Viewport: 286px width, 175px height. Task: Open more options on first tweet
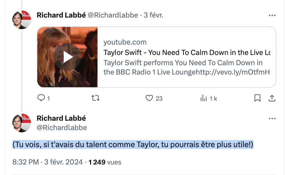pyautogui.click(x=272, y=15)
